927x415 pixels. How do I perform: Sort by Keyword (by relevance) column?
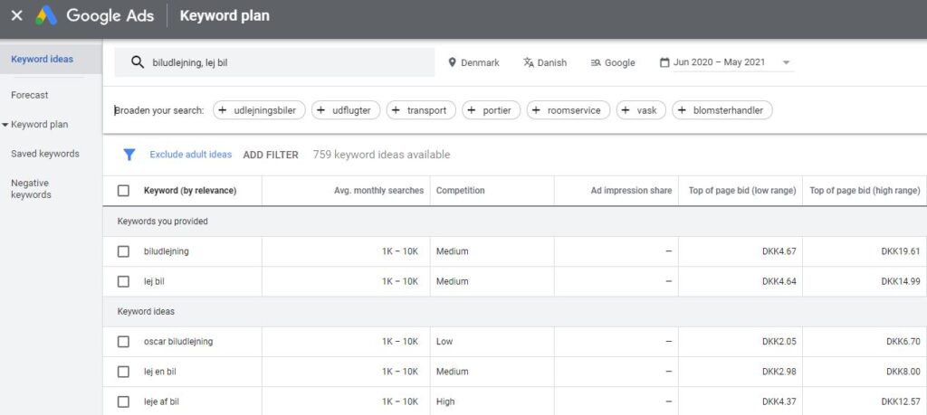190,191
